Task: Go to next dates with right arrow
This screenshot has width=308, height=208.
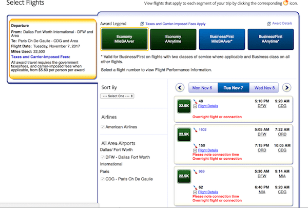Action: (x=286, y=87)
